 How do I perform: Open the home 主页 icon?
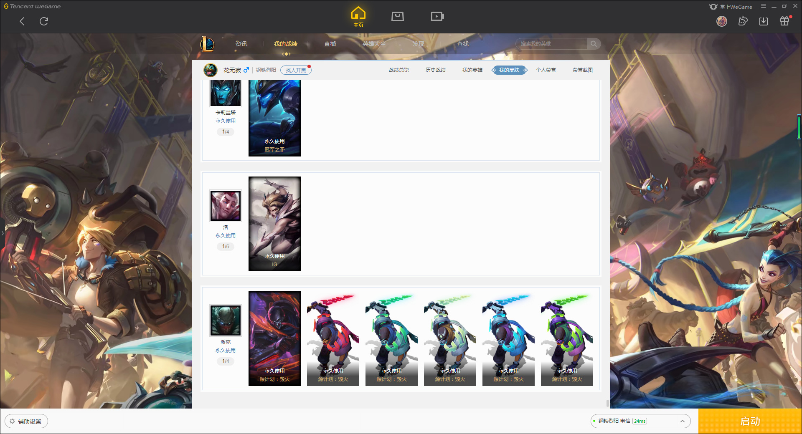(358, 17)
